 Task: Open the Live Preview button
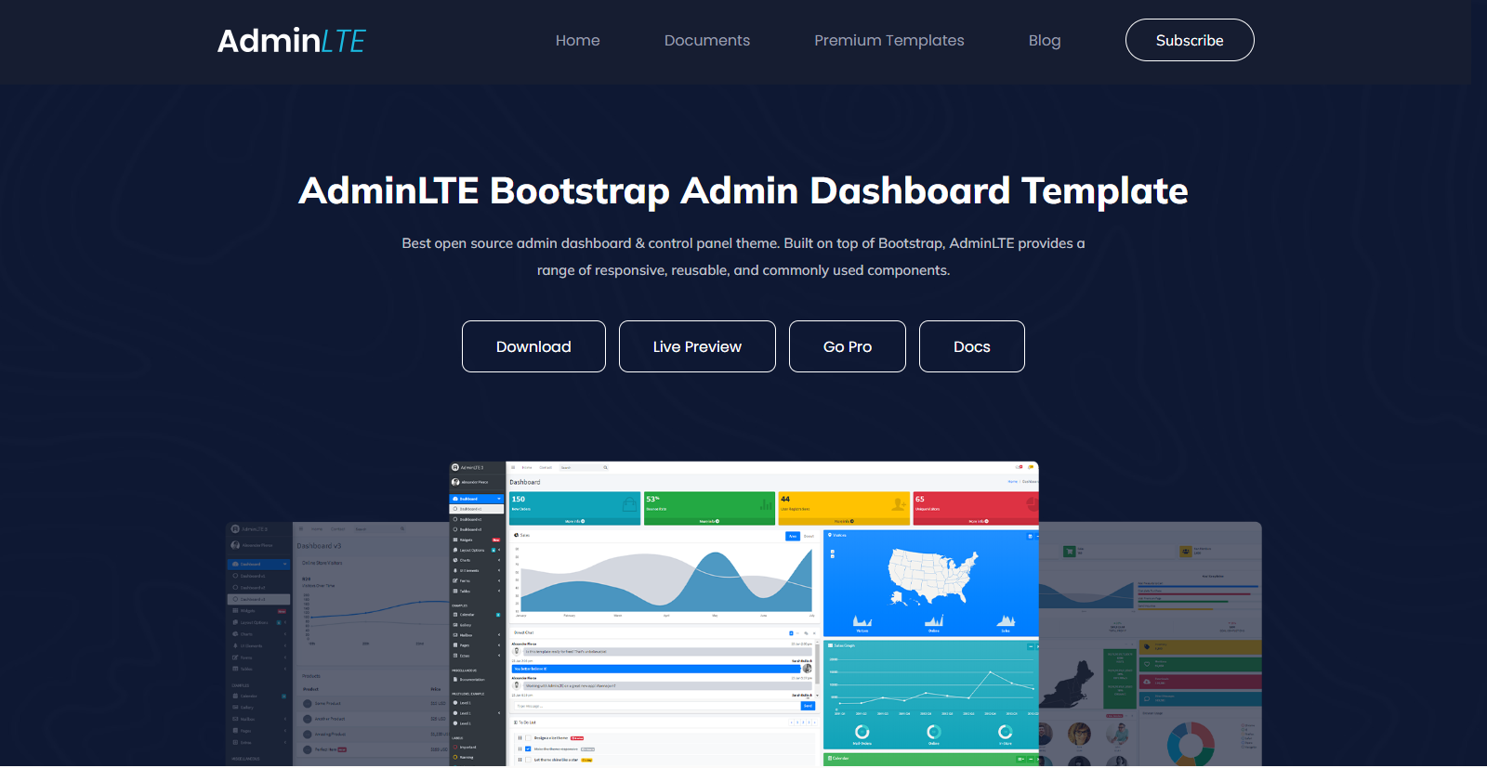click(697, 346)
